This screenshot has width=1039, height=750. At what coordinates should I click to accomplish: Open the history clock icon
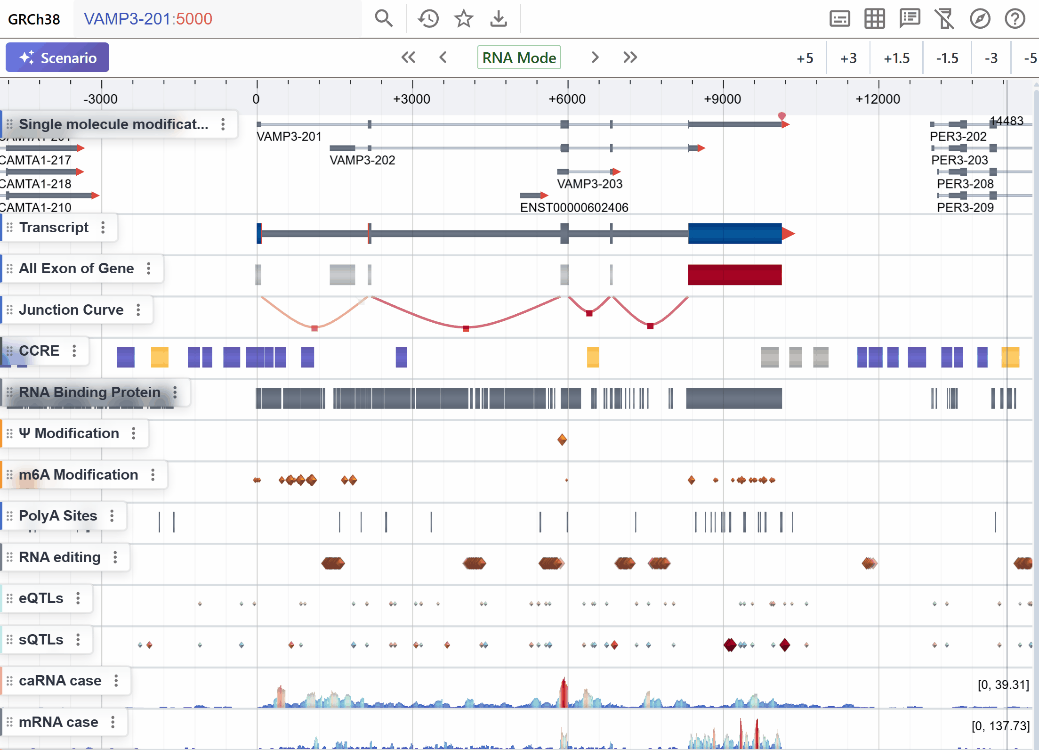(x=428, y=19)
